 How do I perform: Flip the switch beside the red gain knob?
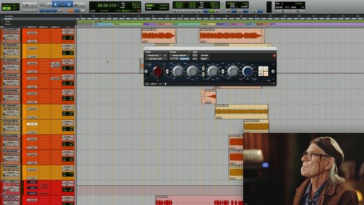pos(167,72)
